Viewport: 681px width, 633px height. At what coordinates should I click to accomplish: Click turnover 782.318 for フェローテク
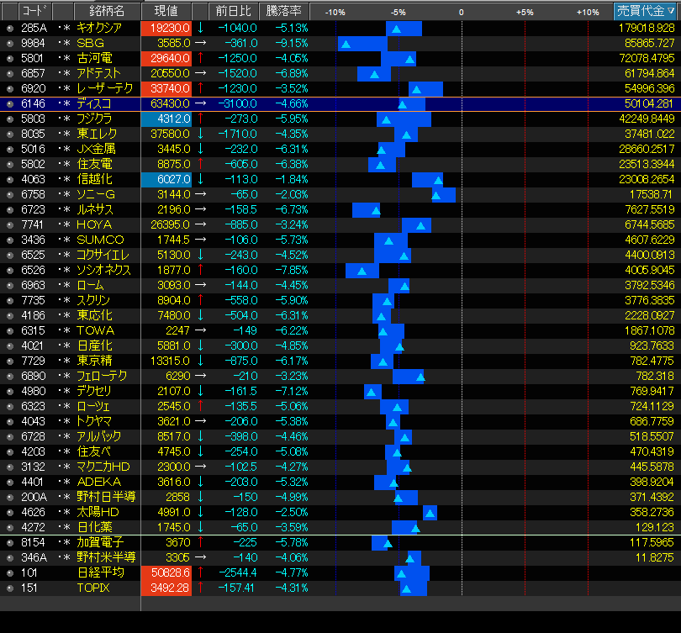pyautogui.click(x=656, y=376)
